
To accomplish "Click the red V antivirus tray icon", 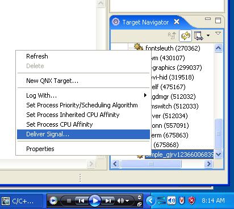I will [x=182, y=201].
